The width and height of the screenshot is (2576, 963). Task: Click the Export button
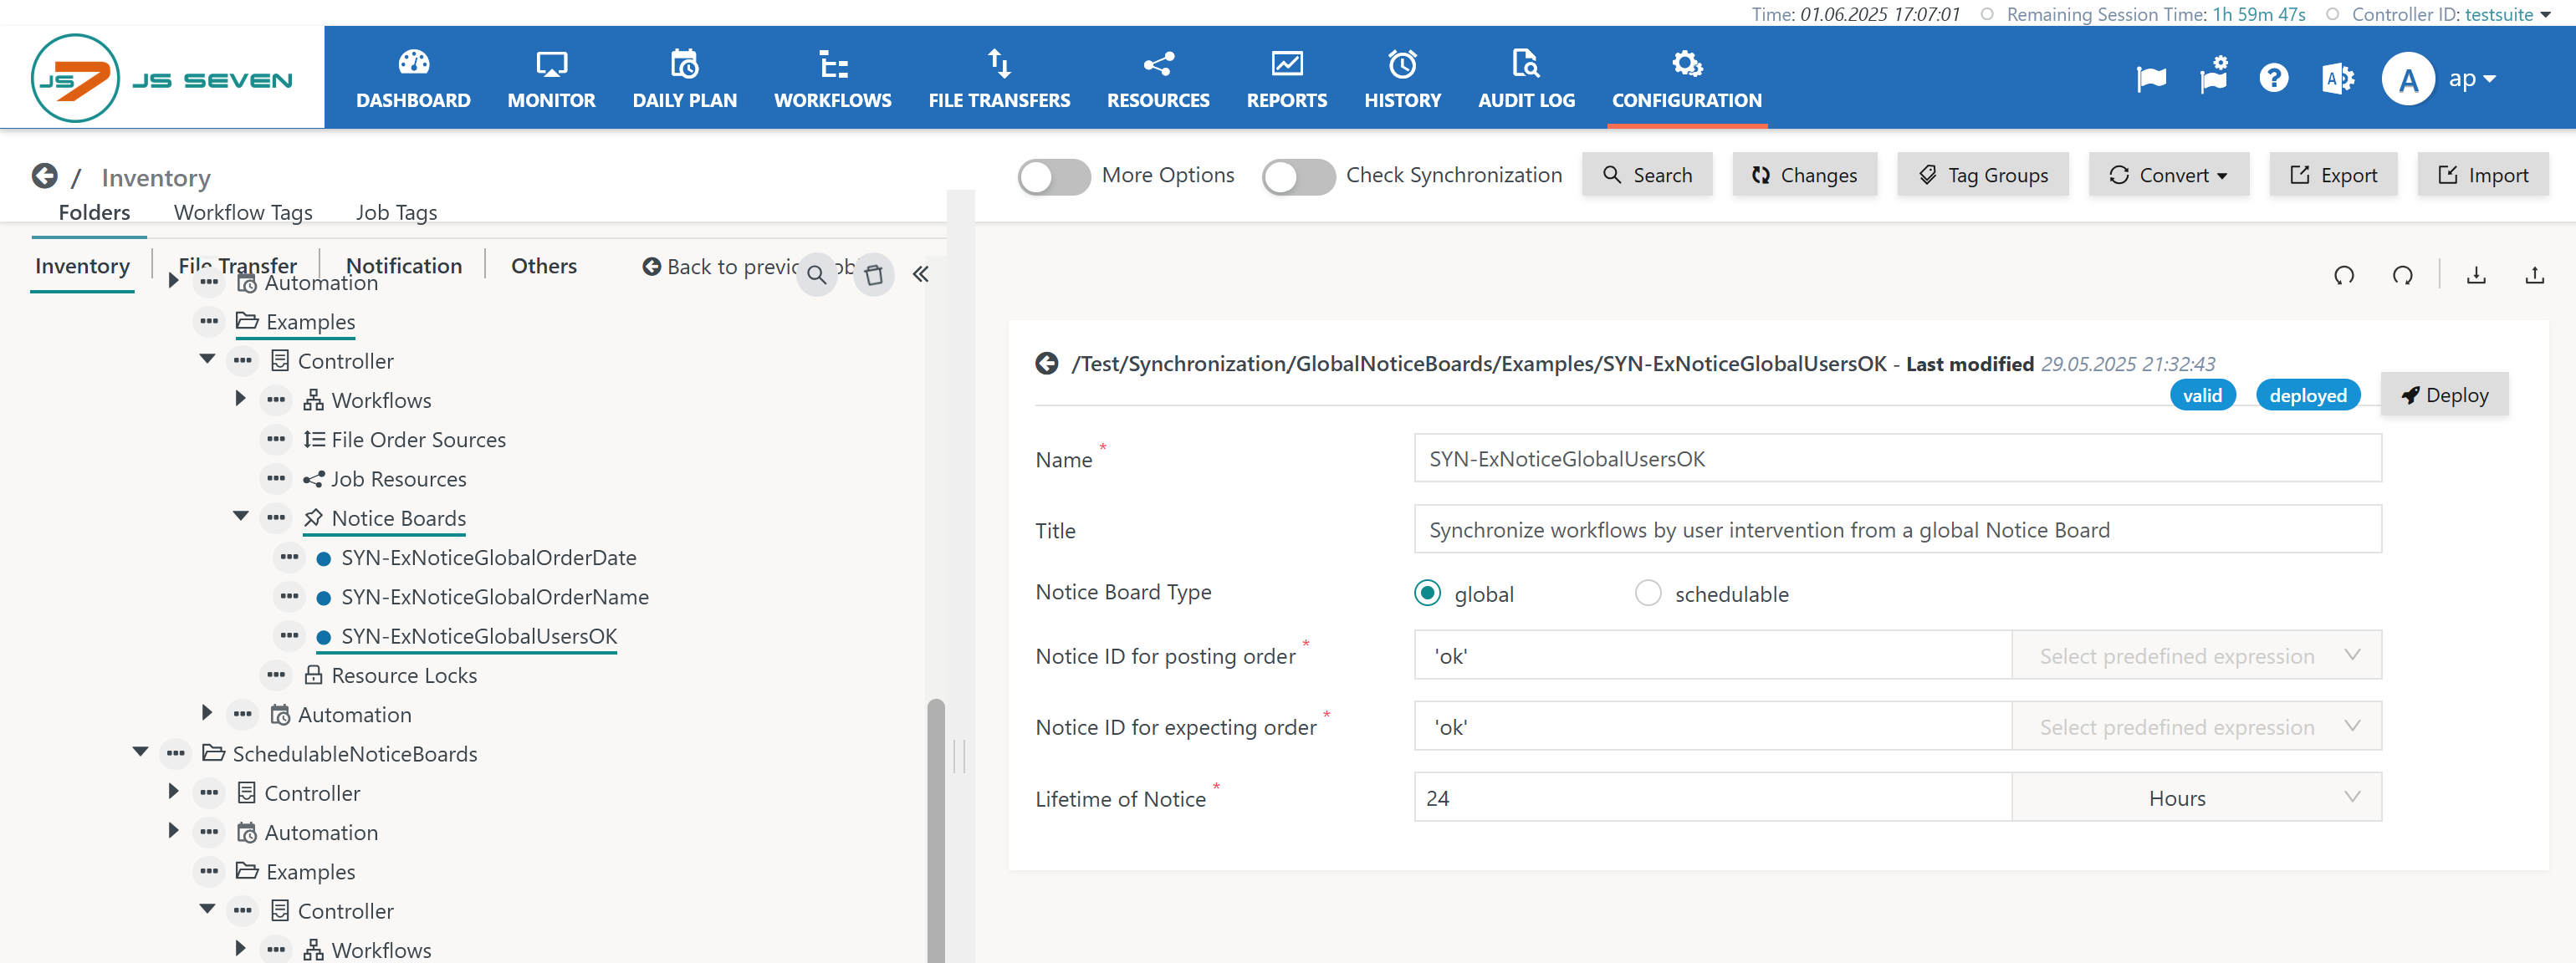point(2333,175)
